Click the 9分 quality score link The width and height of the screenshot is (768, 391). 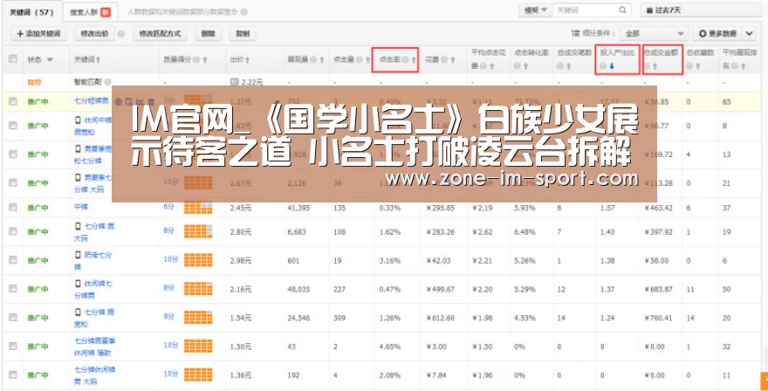pyautogui.click(x=169, y=317)
